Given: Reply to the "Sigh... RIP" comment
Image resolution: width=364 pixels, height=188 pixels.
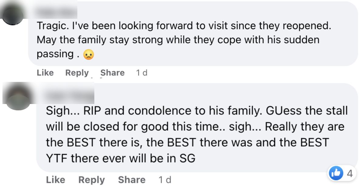Looking at the screenshot, I should pos(91,180).
